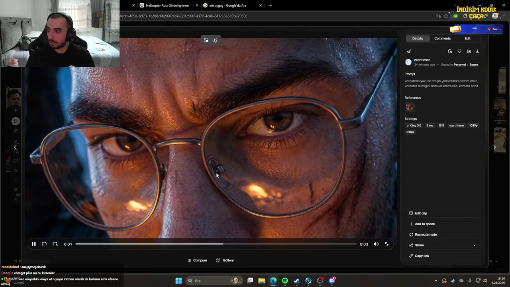Open the Space link
510x287 pixels.
pos(474,65)
